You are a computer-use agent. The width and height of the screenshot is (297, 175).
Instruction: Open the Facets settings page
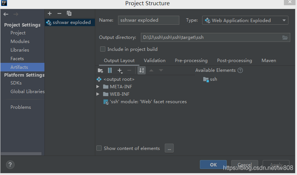tap(17, 59)
